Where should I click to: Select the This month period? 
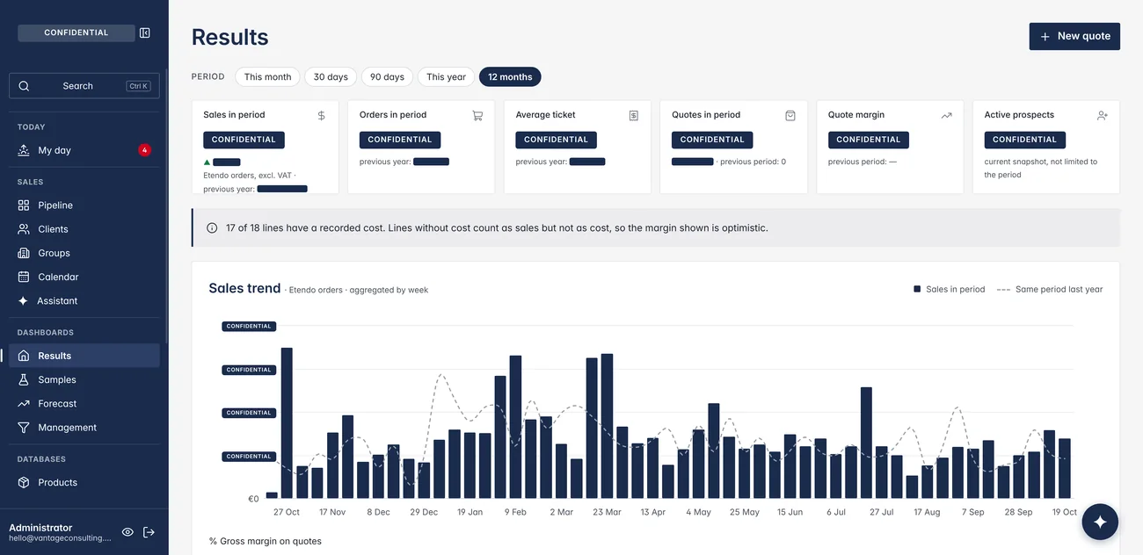point(267,77)
